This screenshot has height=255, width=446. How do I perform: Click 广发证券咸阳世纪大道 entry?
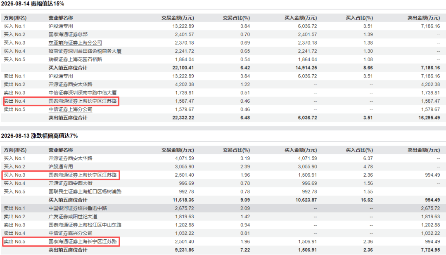pos(73,217)
